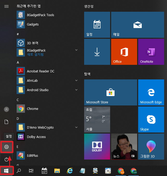Click the 생산성 group heading

click(x=89, y=6)
